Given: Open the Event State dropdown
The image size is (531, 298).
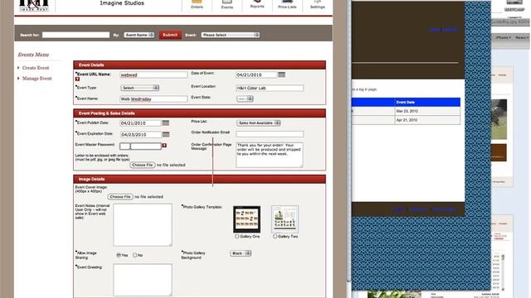Looking at the screenshot, I should coord(245,99).
